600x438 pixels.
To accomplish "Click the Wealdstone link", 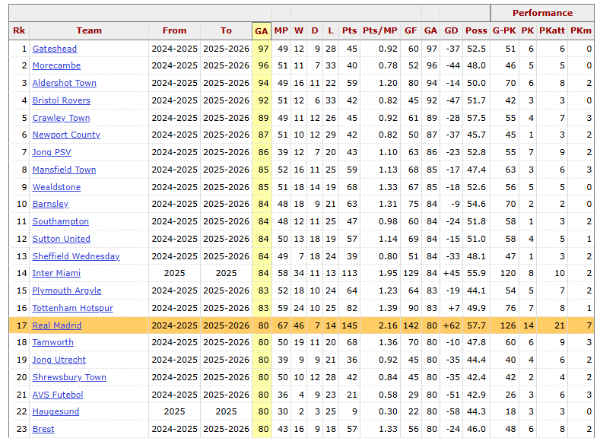I will (x=56, y=187).
